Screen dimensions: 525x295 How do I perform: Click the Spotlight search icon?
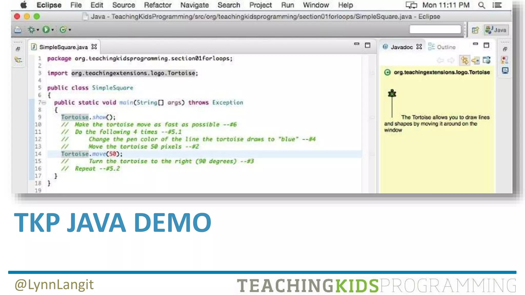click(481, 5)
